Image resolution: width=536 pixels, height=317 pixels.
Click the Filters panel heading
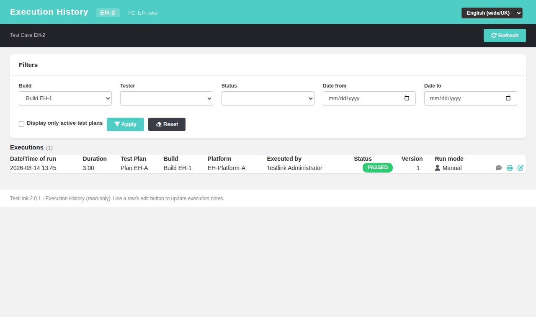[28, 65]
